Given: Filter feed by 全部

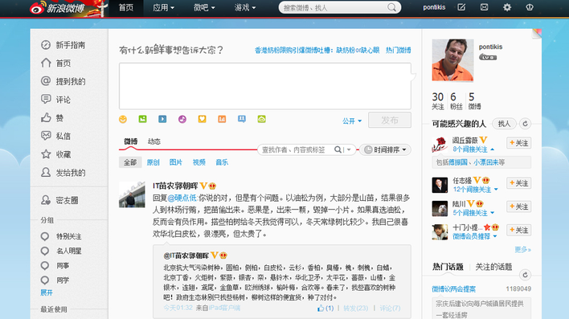Looking at the screenshot, I should (x=130, y=162).
